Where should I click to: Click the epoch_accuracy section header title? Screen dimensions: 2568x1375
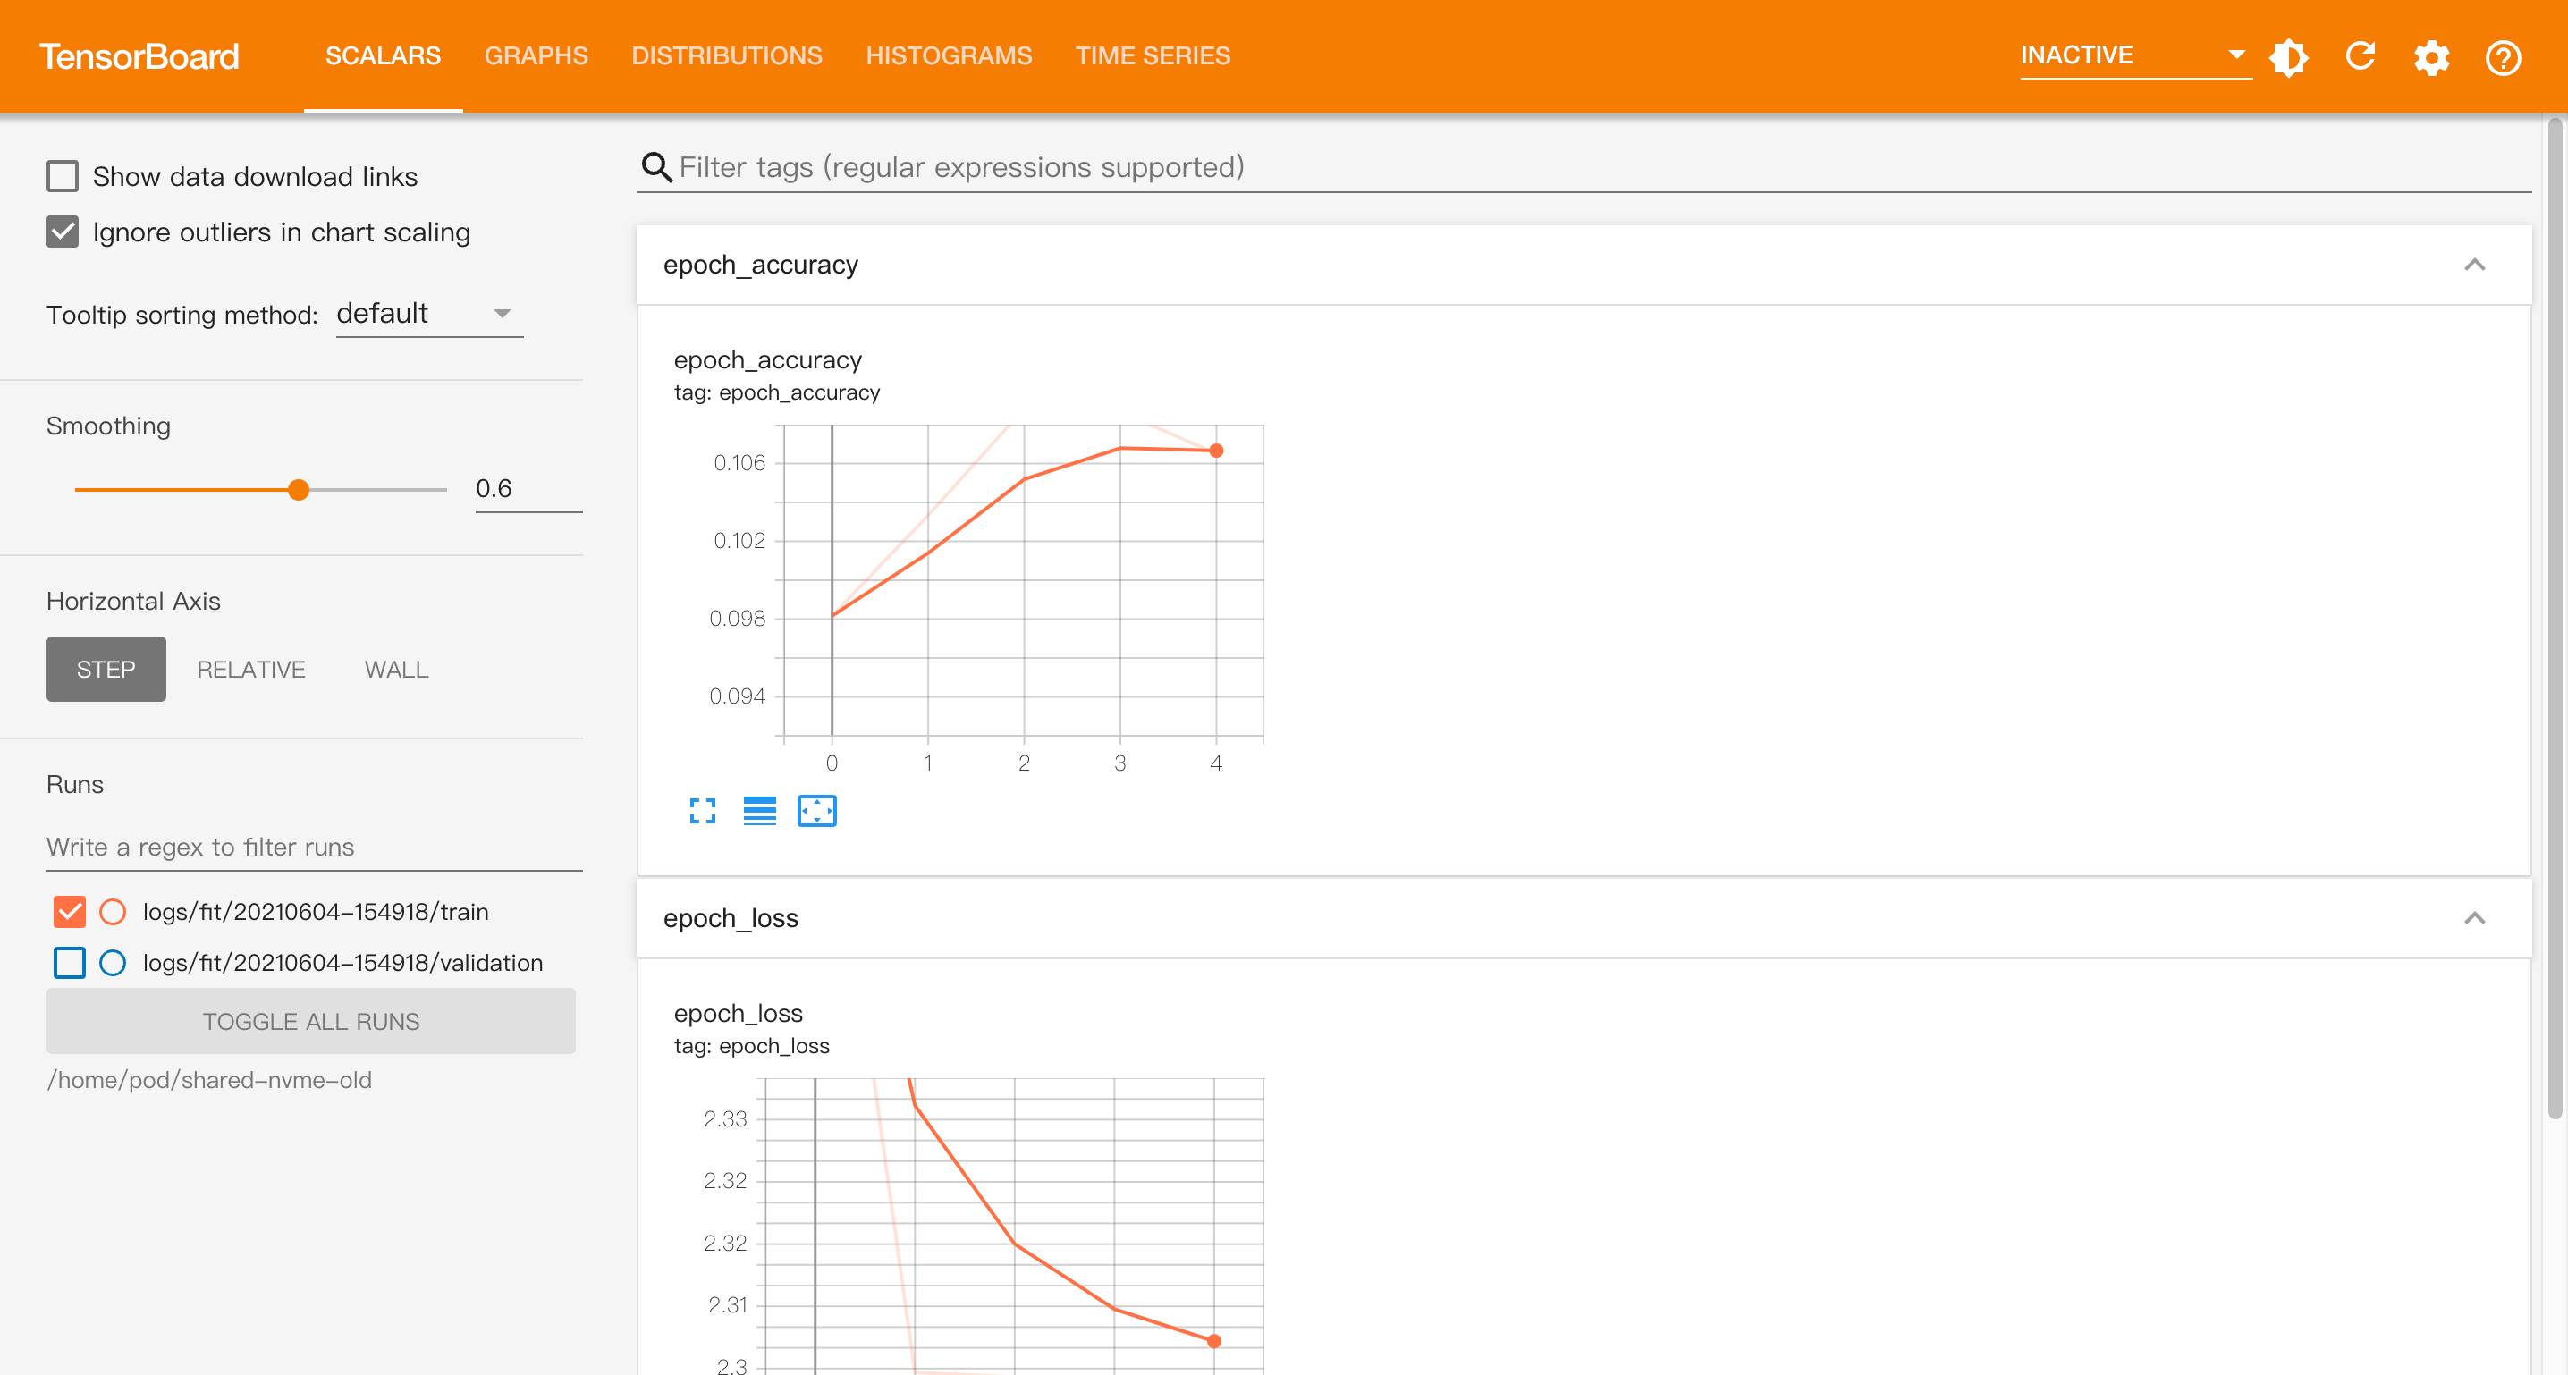[761, 265]
